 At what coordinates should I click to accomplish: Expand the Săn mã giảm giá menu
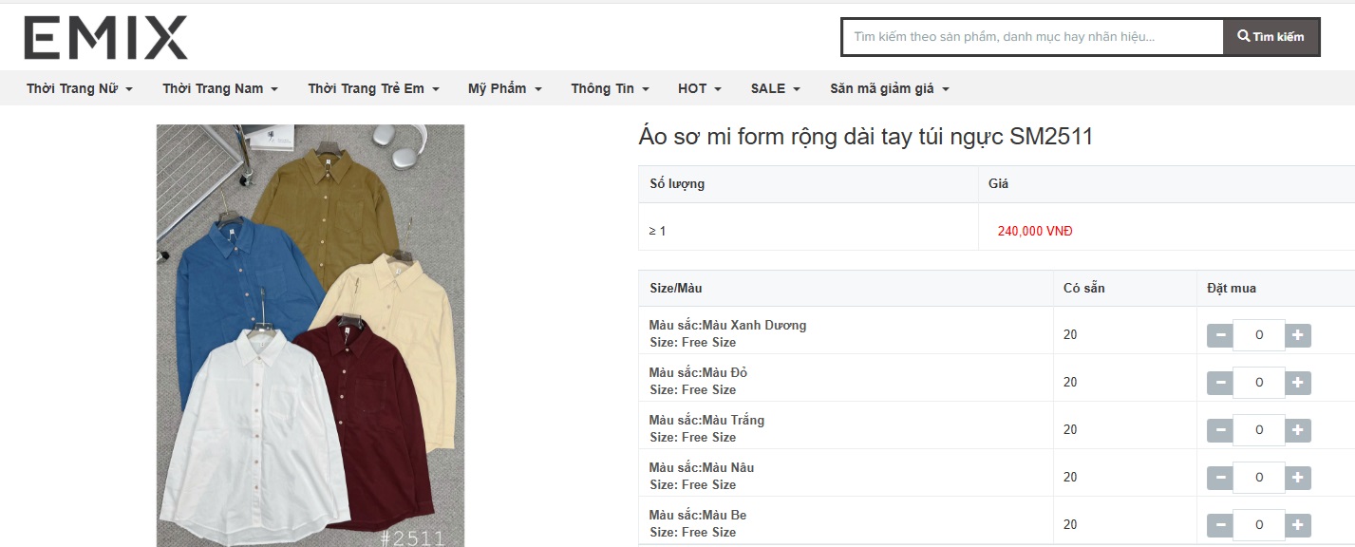point(890,88)
